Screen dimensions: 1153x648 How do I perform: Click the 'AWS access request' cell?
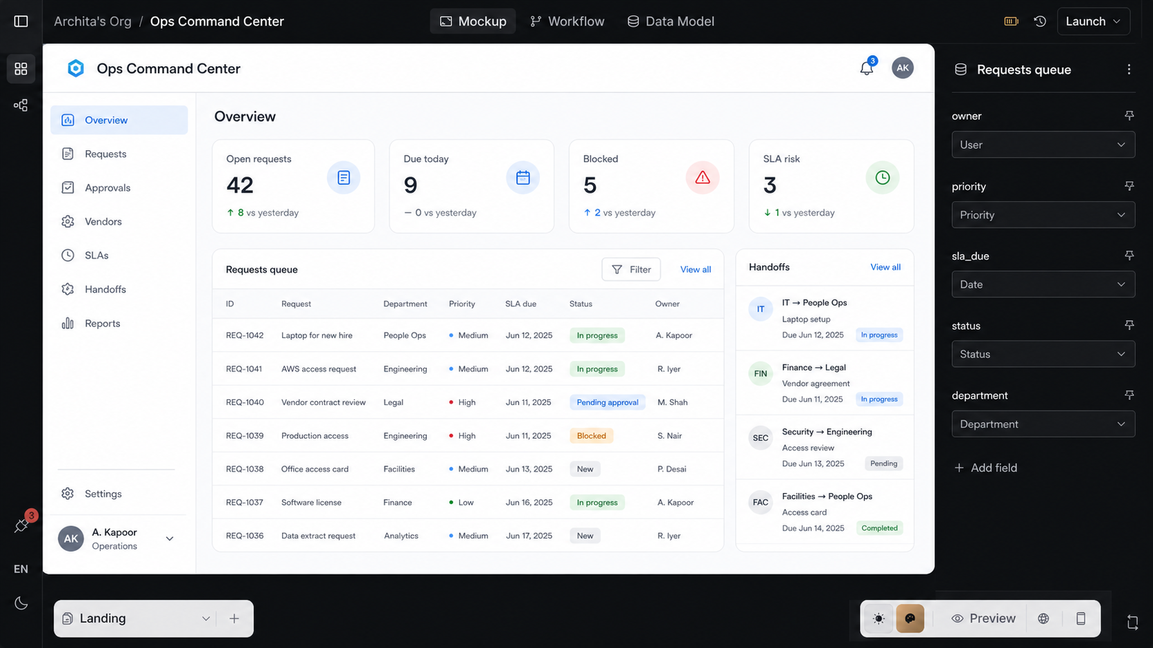[319, 369]
